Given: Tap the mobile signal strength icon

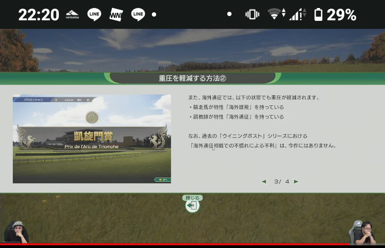Looking at the screenshot, I should tap(298, 14).
